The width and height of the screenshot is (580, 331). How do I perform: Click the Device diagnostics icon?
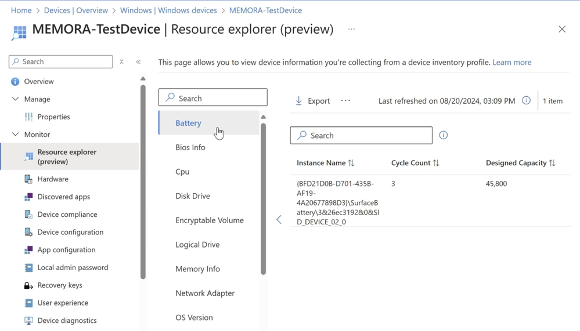(x=28, y=321)
